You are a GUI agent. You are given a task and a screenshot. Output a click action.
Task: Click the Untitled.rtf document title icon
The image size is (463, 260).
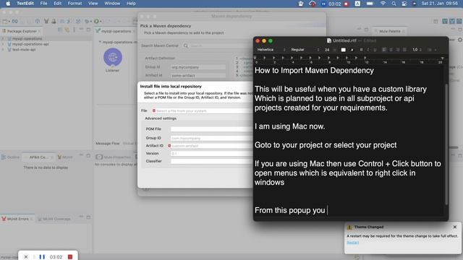click(x=329, y=40)
